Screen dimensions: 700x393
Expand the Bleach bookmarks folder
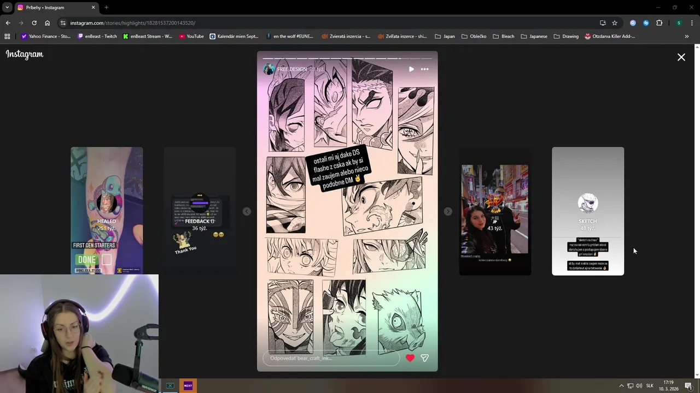pos(504,37)
